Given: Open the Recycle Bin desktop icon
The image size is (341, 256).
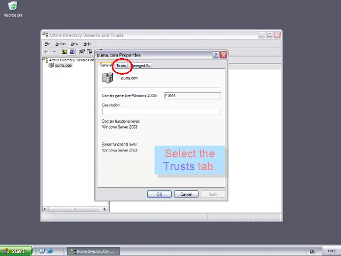Looking at the screenshot, I should [13, 6].
